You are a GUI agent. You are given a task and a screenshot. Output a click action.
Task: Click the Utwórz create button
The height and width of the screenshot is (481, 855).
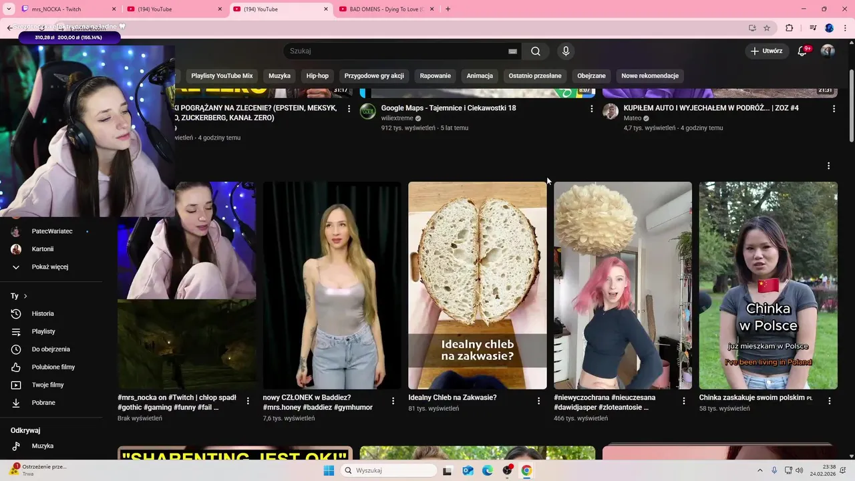tap(766, 51)
